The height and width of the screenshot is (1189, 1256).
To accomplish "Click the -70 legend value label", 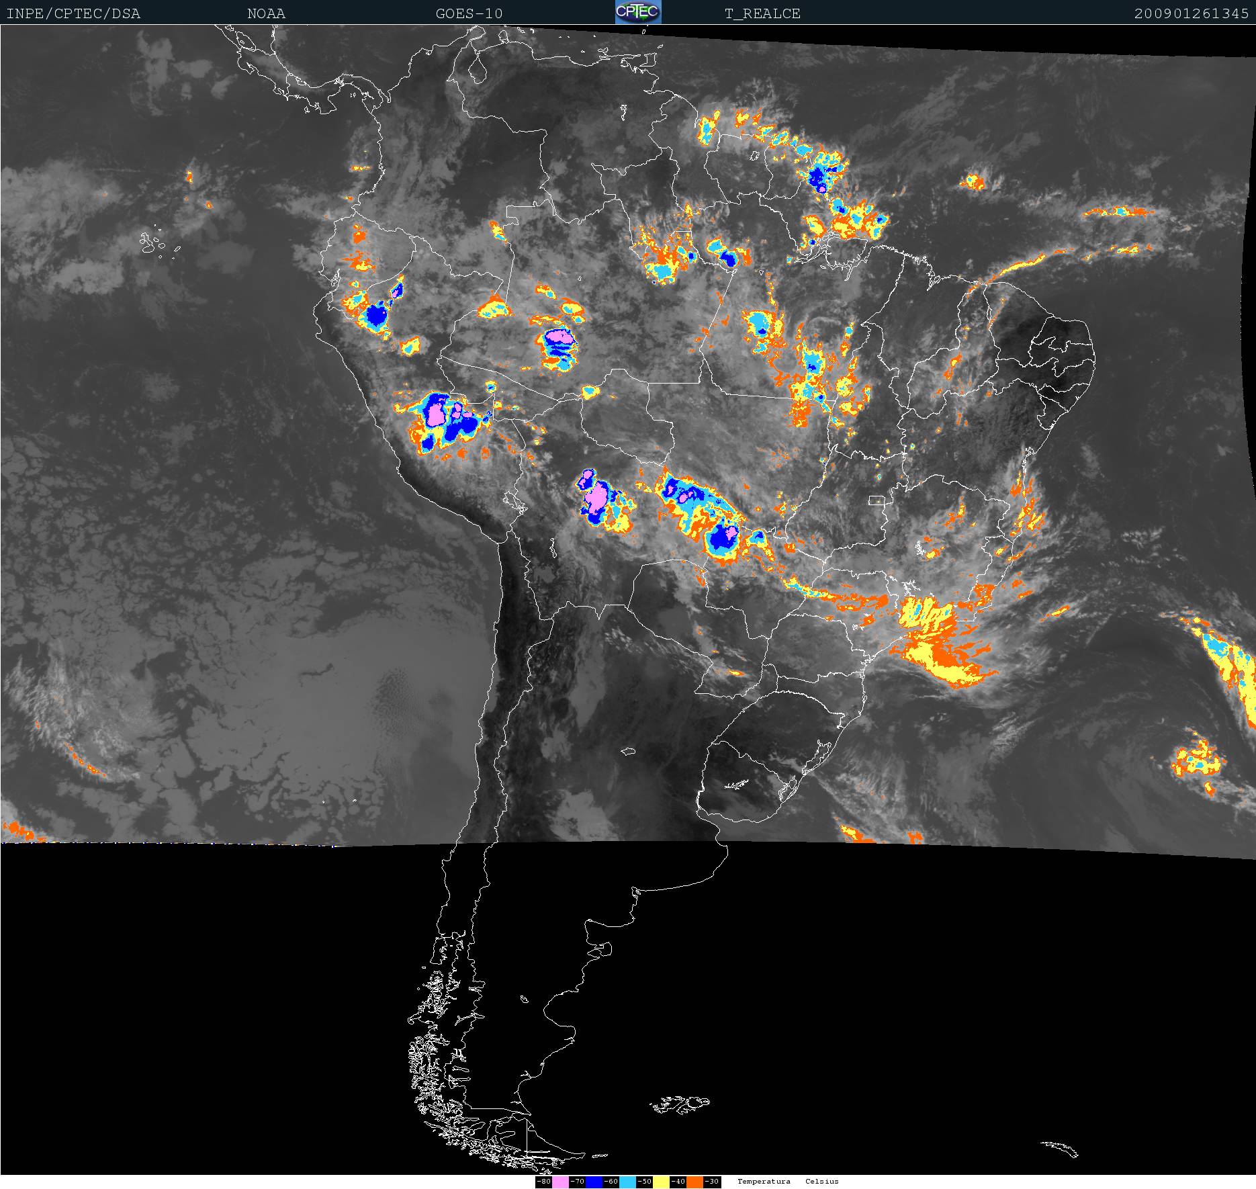I will [x=577, y=1182].
